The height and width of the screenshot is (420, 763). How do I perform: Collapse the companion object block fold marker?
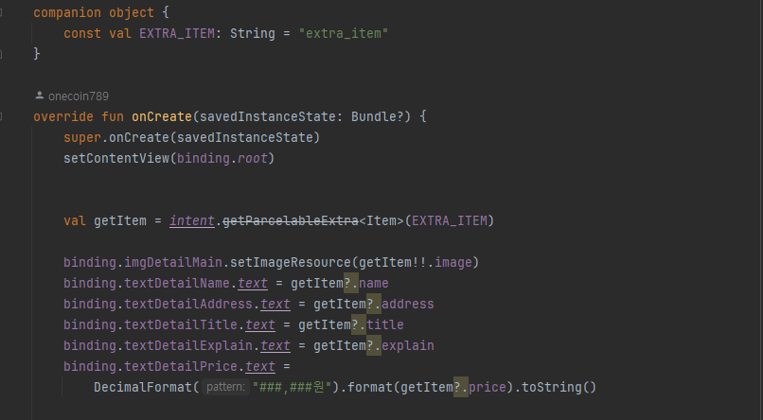coord(1,12)
